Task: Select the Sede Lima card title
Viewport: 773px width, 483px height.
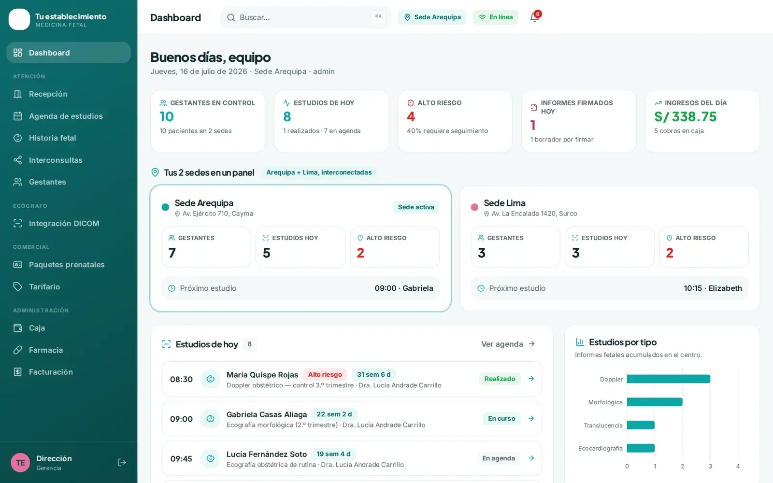Action: pos(504,203)
